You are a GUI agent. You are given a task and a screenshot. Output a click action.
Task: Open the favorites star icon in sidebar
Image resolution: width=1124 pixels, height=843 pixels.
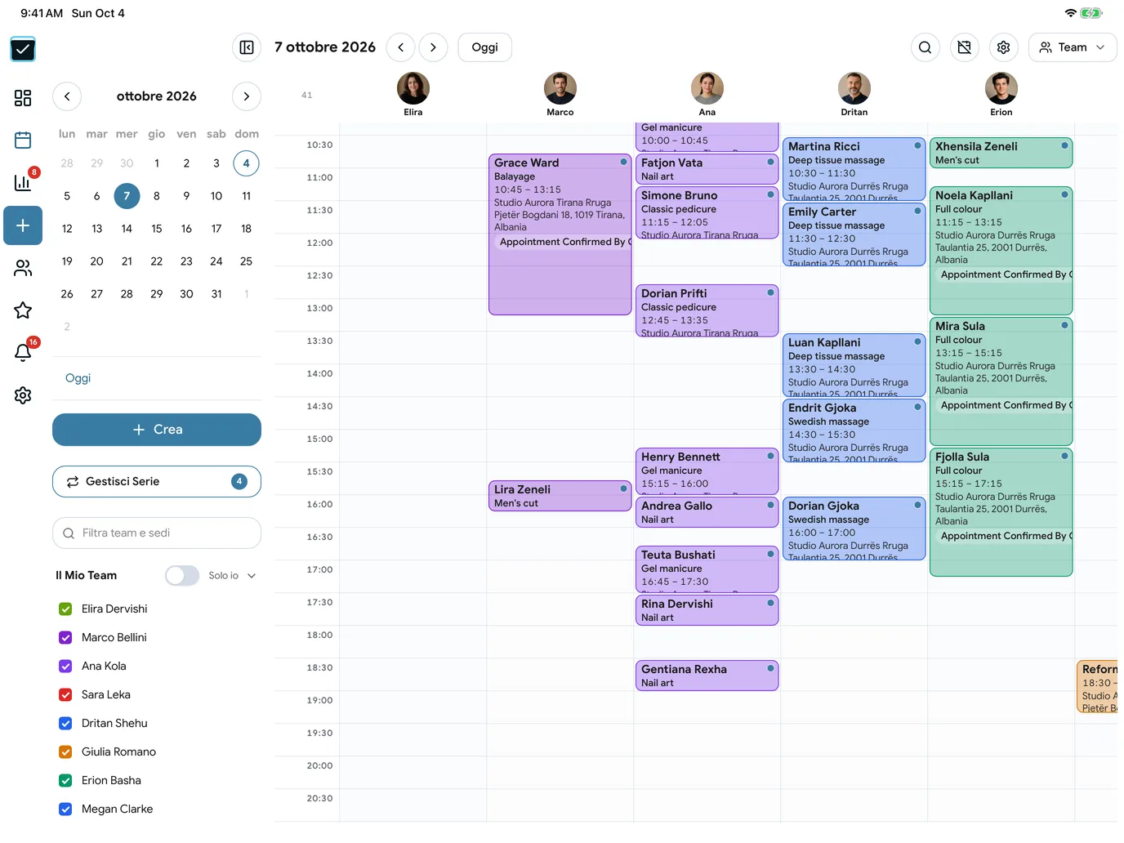[x=23, y=310]
